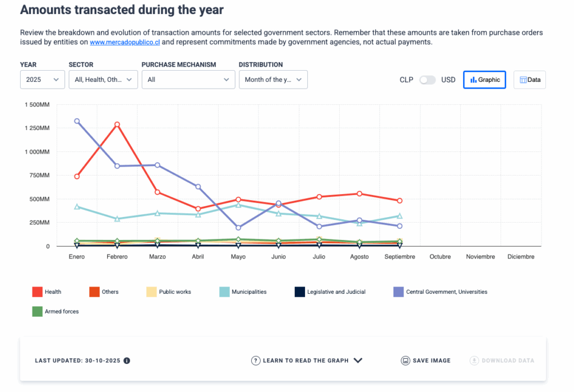
Task: Click the question mark help icon
Action: [256, 361]
